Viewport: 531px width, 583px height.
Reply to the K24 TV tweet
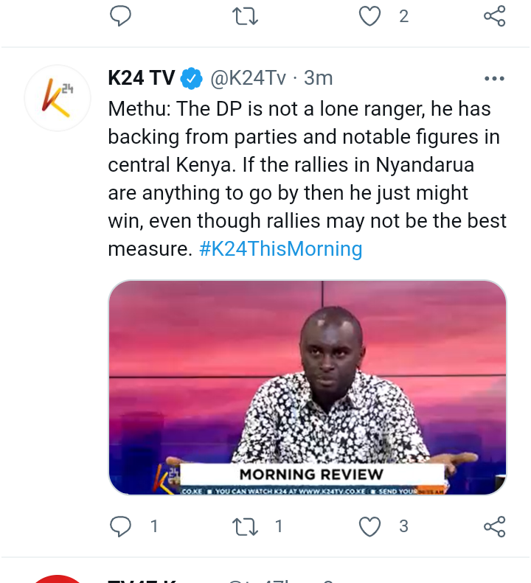tap(120, 526)
